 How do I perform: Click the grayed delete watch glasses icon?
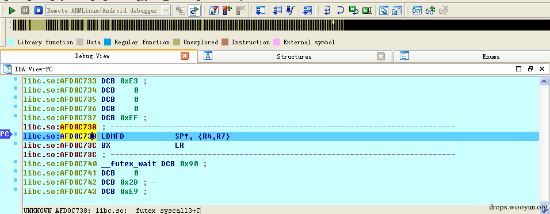pos(444,10)
